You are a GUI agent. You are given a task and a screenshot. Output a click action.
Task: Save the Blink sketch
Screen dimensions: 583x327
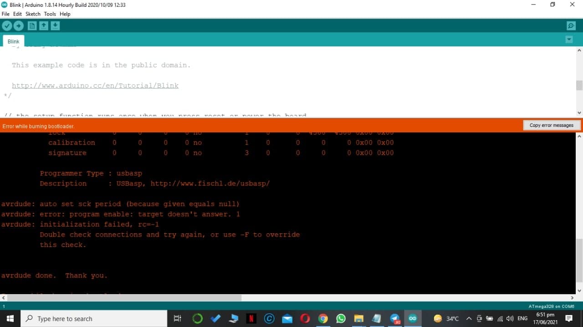click(x=55, y=25)
